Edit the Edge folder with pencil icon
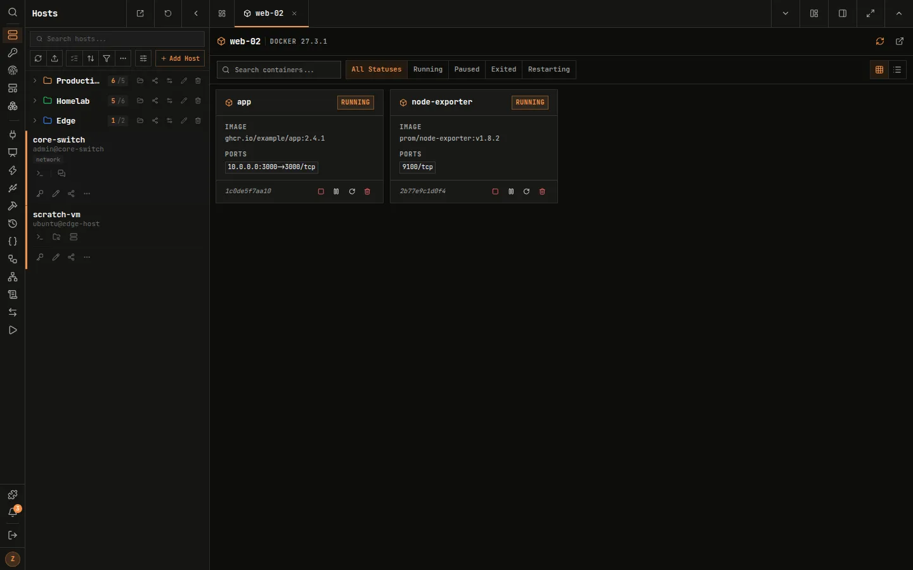913x570 pixels. pos(184,120)
